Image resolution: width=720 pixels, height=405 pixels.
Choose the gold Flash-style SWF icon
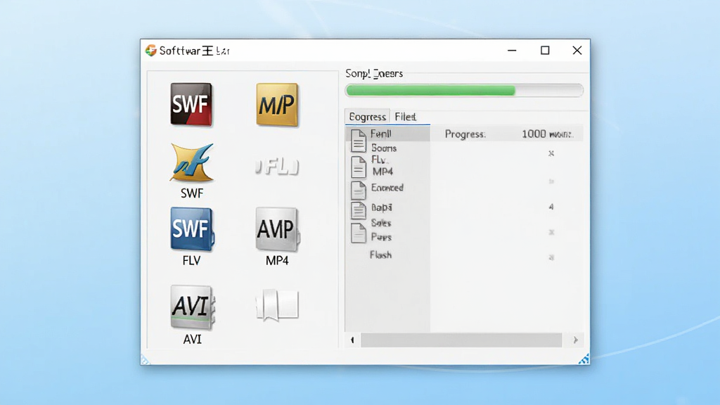(x=192, y=162)
